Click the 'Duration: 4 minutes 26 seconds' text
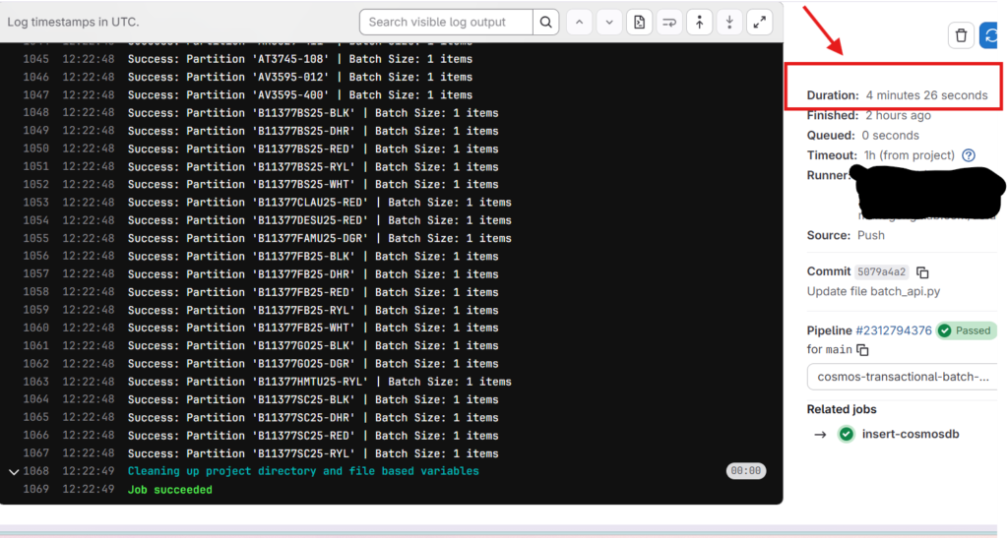 pos(897,95)
